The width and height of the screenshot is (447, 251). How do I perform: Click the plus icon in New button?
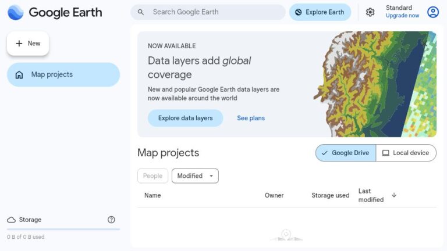point(19,43)
